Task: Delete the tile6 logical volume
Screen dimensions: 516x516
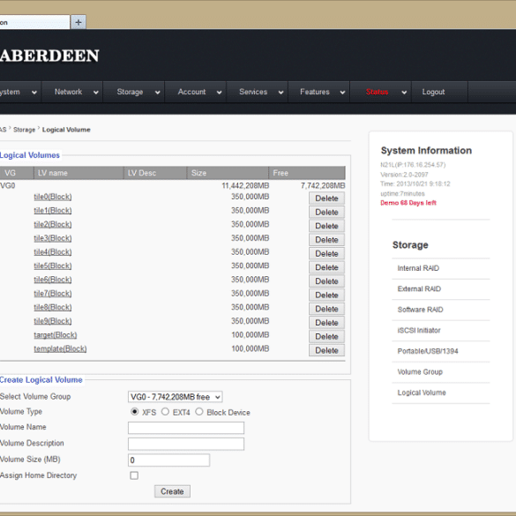Action: (x=326, y=281)
